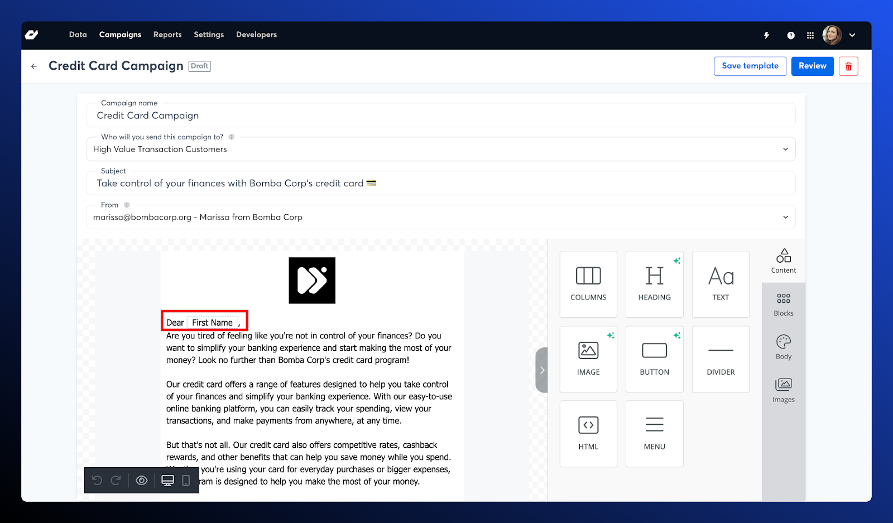This screenshot has width=893, height=523.
Task: Click the First Name merge tag
Action: tap(213, 322)
